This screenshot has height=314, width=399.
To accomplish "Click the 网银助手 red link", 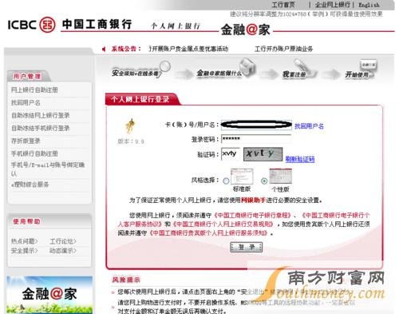I will tap(253, 201).
